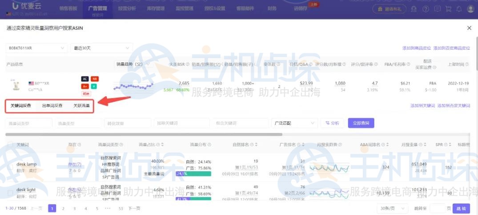Switch to 关联流量 tab
Image resolution: width=478 pixels, height=215 pixels.
pyautogui.click(x=81, y=106)
